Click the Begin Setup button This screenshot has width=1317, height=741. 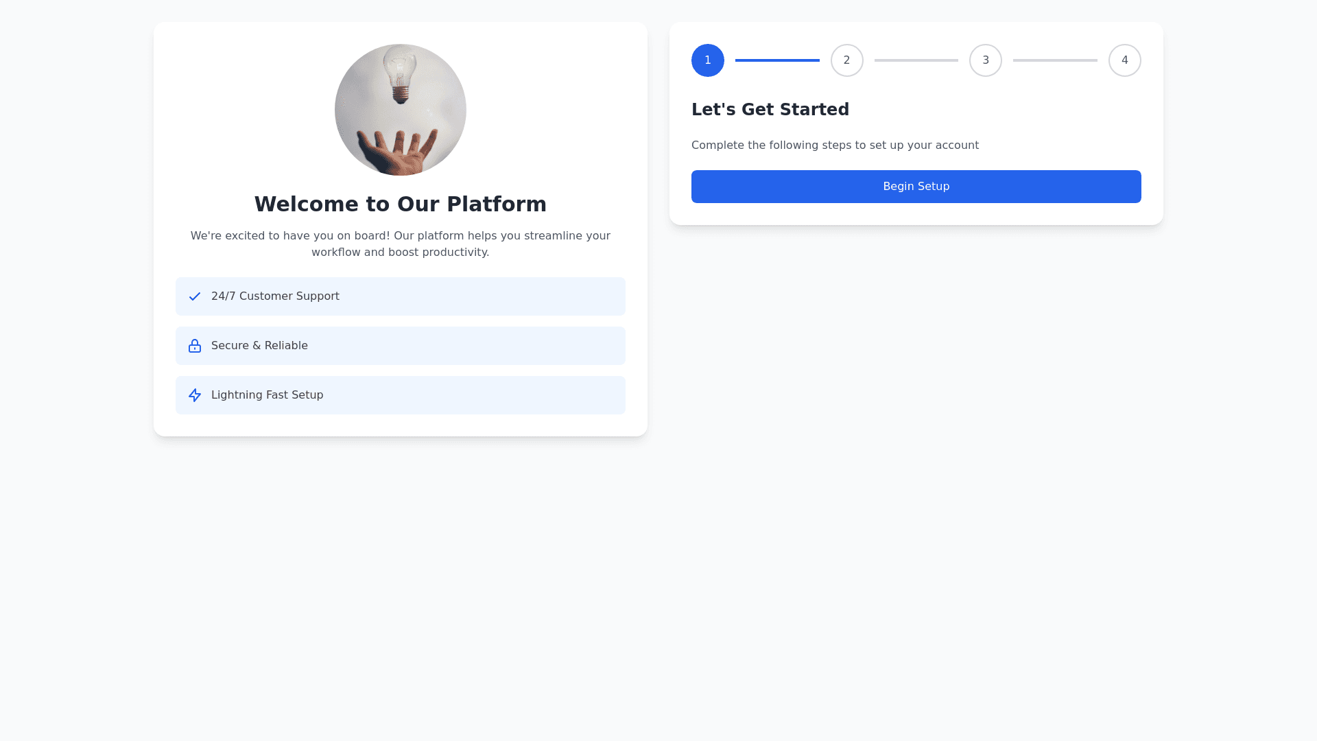point(916,187)
